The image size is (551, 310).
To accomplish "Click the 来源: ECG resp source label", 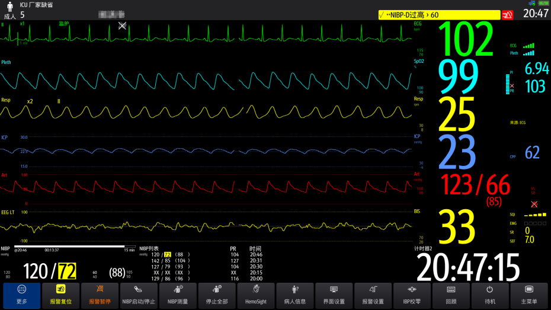I will (518, 123).
